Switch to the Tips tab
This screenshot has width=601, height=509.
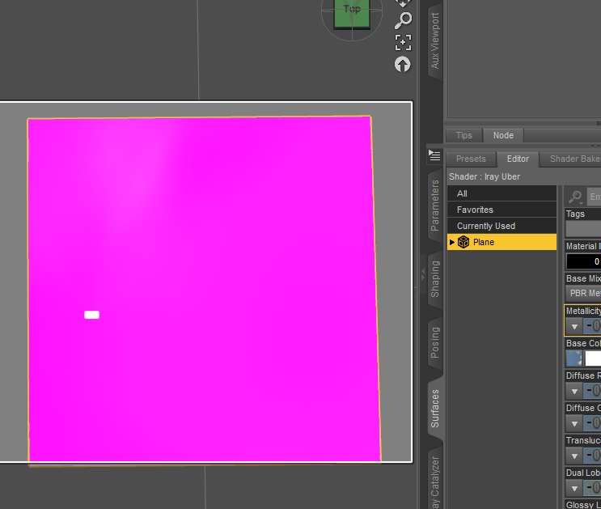(x=463, y=135)
